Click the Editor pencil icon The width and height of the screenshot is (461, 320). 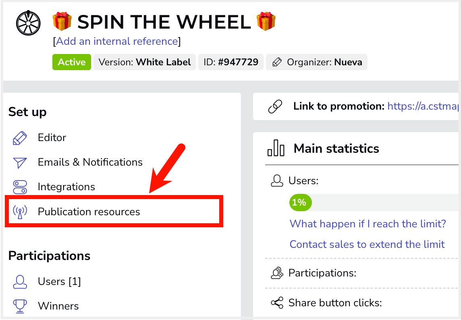[x=20, y=138]
